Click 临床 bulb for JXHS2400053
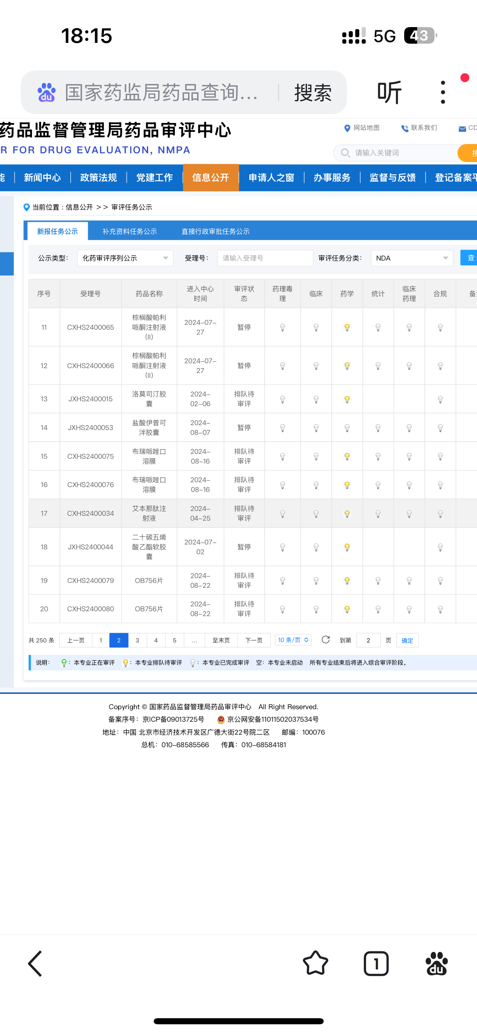 point(316,428)
